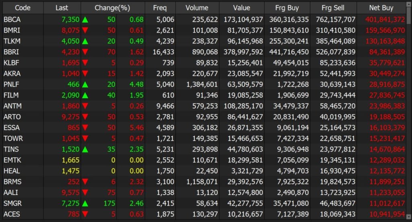Viewport: 412px width, 222px height.
Task: Sort by the Last column header
Action: pyautogui.click(x=62, y=8)
